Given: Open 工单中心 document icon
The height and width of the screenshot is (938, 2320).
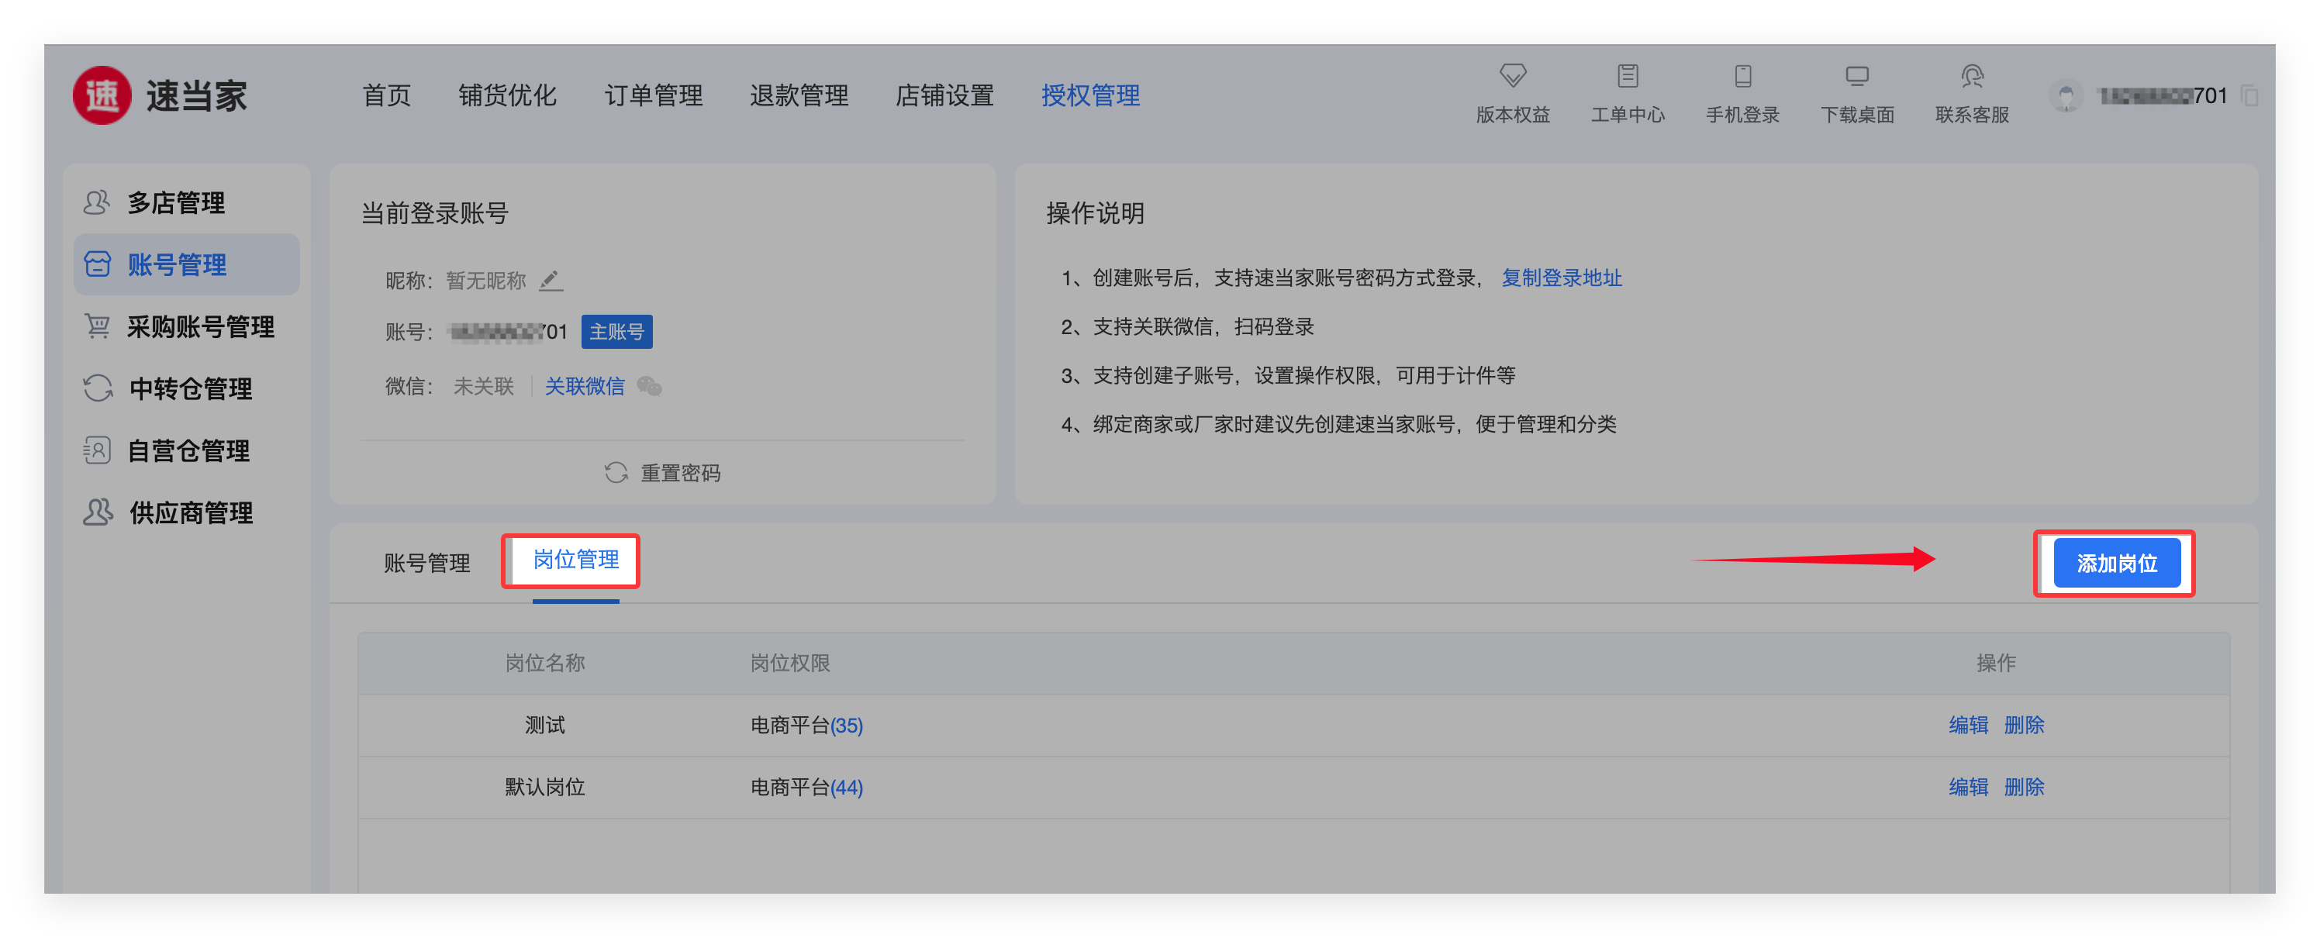Looking at the screenshot, I should (x=1628, y=76).
